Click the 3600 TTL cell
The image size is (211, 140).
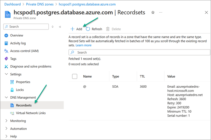pyautogui.click(x=143, y=87)
